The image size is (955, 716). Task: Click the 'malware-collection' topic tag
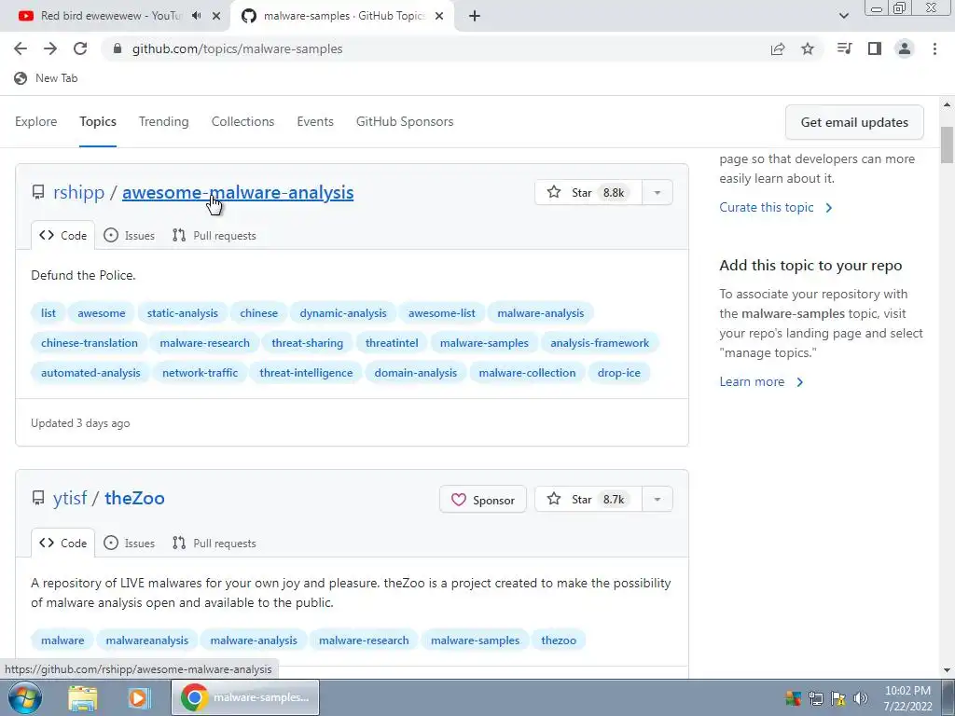pyautogui.click(x=527, y=373)
